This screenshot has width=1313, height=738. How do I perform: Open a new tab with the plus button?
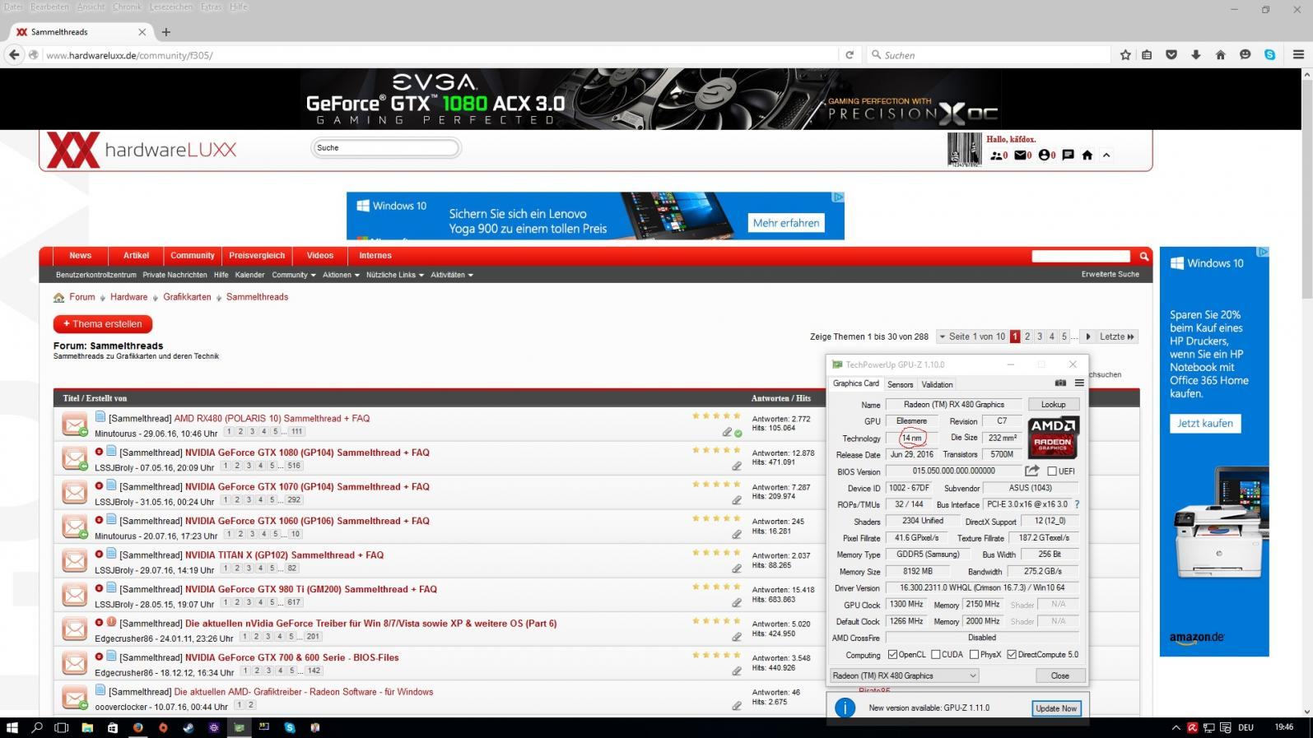(166, 32)
